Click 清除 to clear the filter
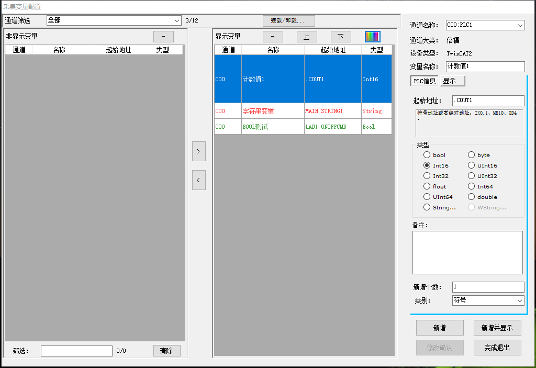The height and width of the screenshot is (368, 536). (x=166, y=350)
